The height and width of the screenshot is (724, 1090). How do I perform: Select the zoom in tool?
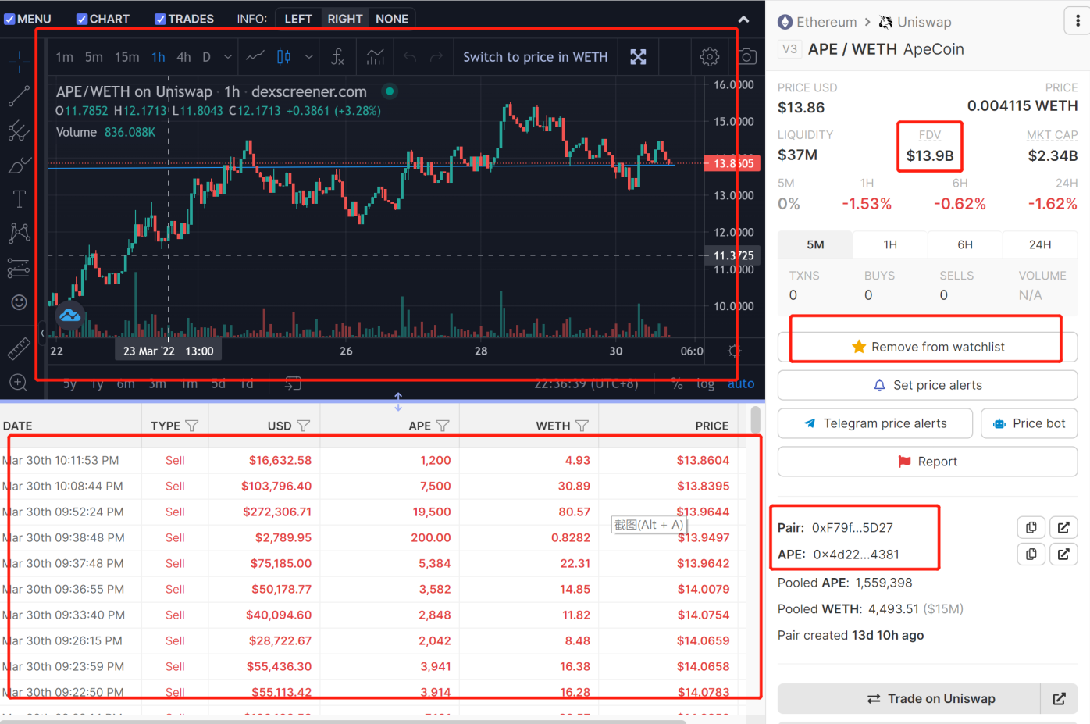coord(19,383)
